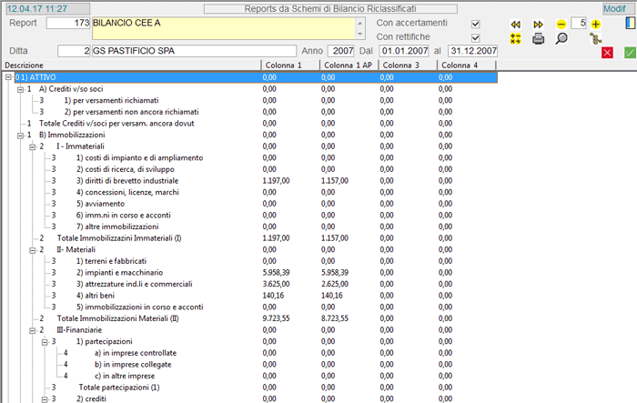637x403 pixels.
Task: Open the calculator operations icon
Action: click(516, 39)
